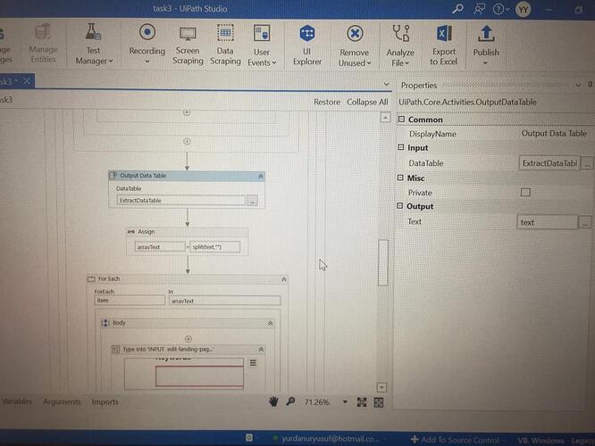Open User Events menu

pyautogui.click(x=262, y=45)
